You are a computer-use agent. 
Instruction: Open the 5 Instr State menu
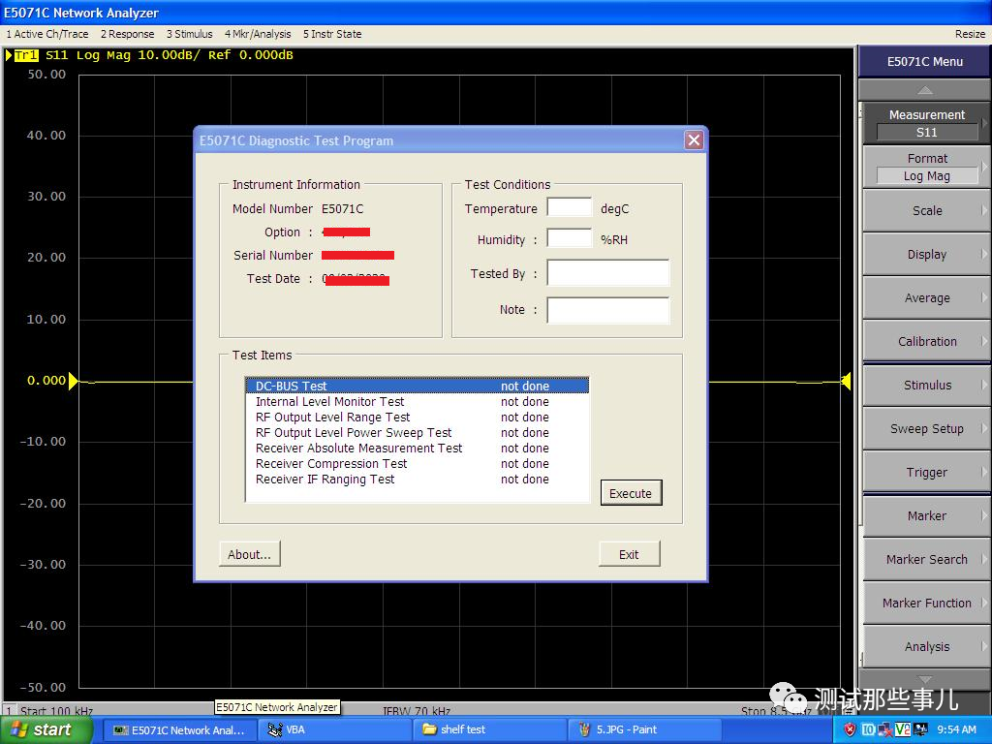pyautogui.click(x=332, y=34)
